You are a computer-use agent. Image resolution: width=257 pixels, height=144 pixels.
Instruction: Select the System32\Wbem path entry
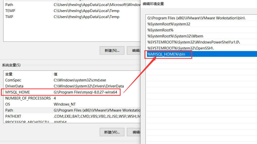[201, 36]
